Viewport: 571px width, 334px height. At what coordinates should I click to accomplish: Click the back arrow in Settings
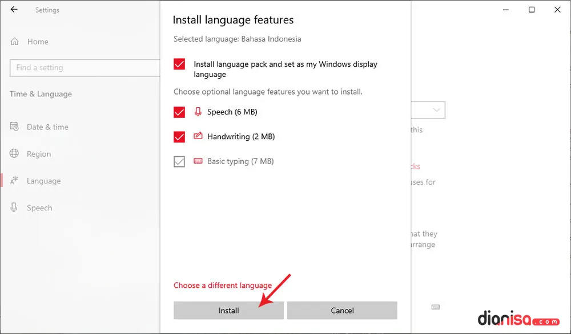click(14, 10)
